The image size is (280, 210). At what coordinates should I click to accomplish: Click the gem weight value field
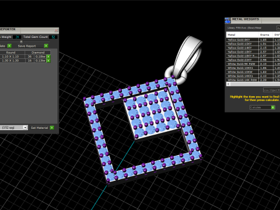tap(17, 37)
